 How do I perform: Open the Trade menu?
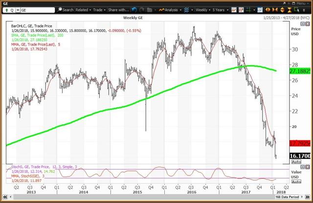pos(99,10)
